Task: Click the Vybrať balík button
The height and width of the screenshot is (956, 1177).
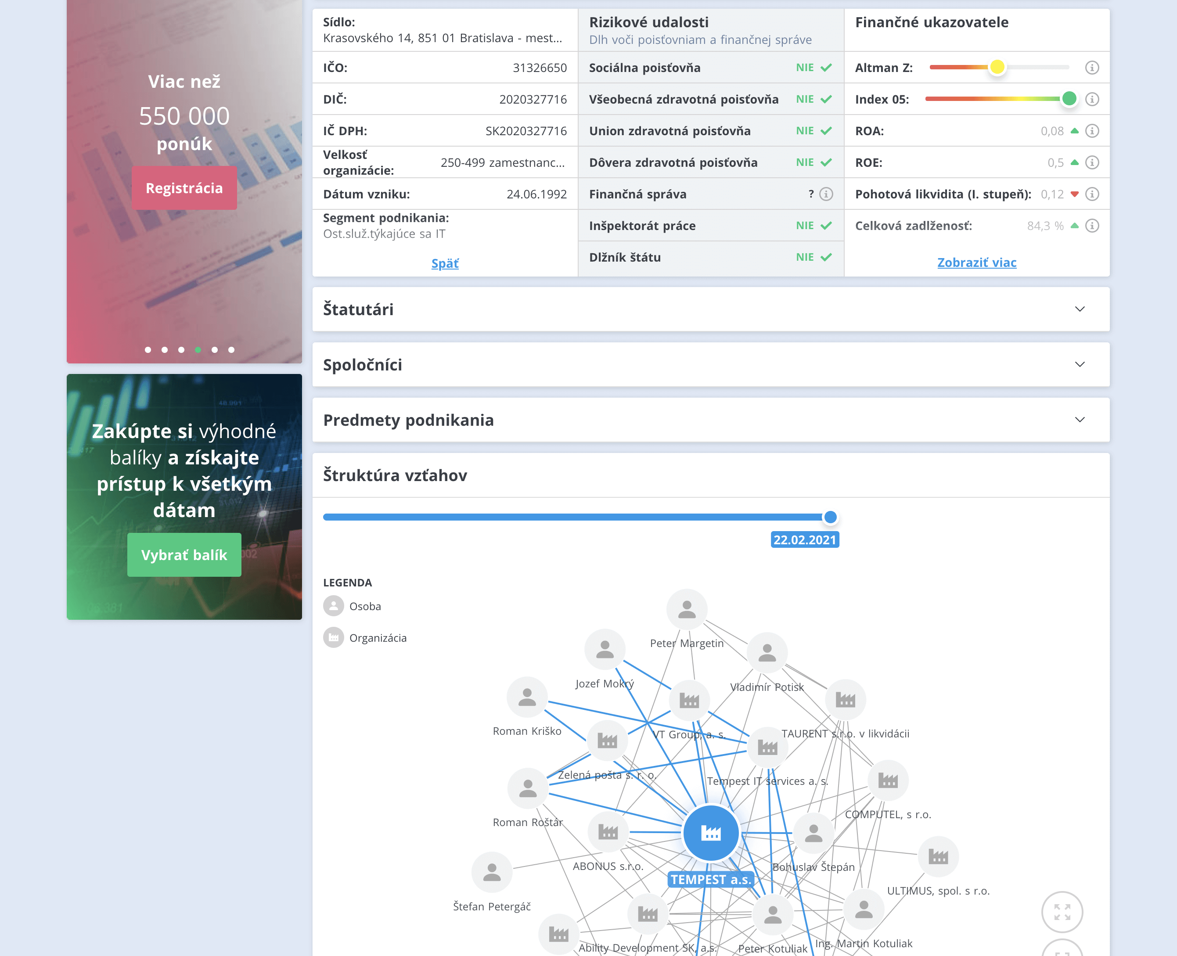Action: [x=184, y=554]
